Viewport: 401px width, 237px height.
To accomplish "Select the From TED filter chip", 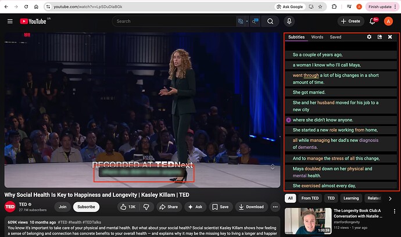I will tap(310, 199).
